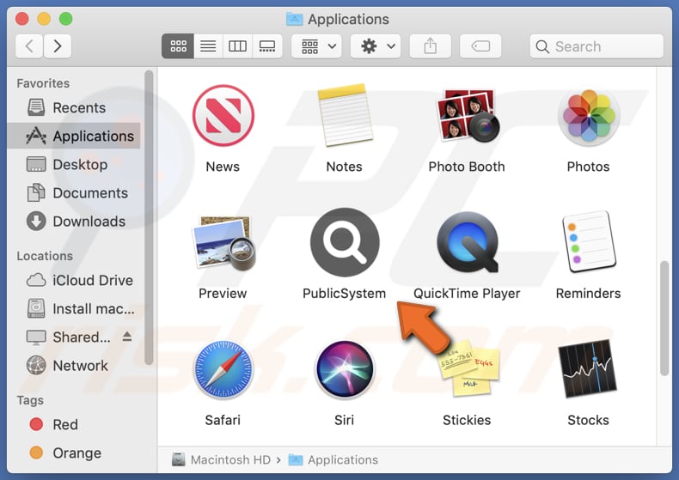Open iCloud Drive in the sidebar
The image size is (679, 480).
(x=74, y=280)
